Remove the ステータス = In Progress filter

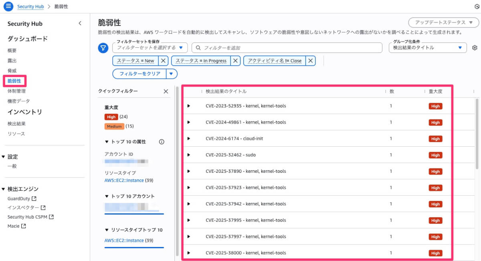(x=236, y=61)
